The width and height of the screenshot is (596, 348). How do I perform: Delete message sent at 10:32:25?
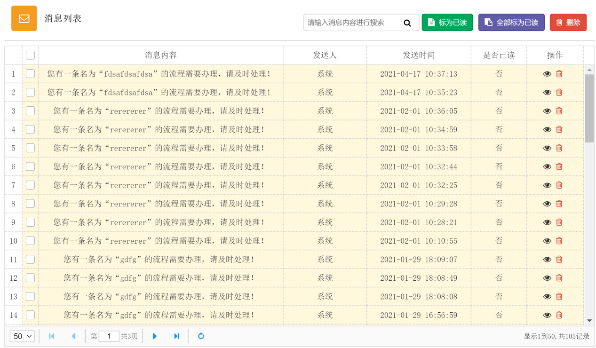point(559,185)
